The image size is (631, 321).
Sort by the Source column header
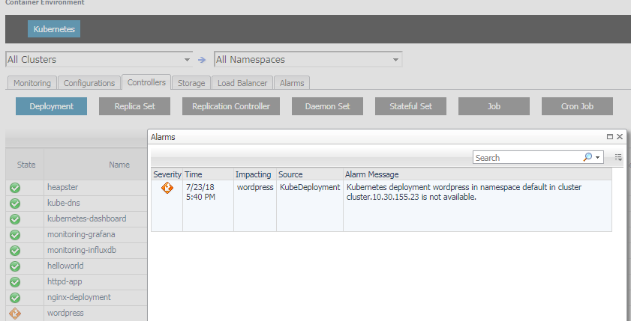pos(309,174)
